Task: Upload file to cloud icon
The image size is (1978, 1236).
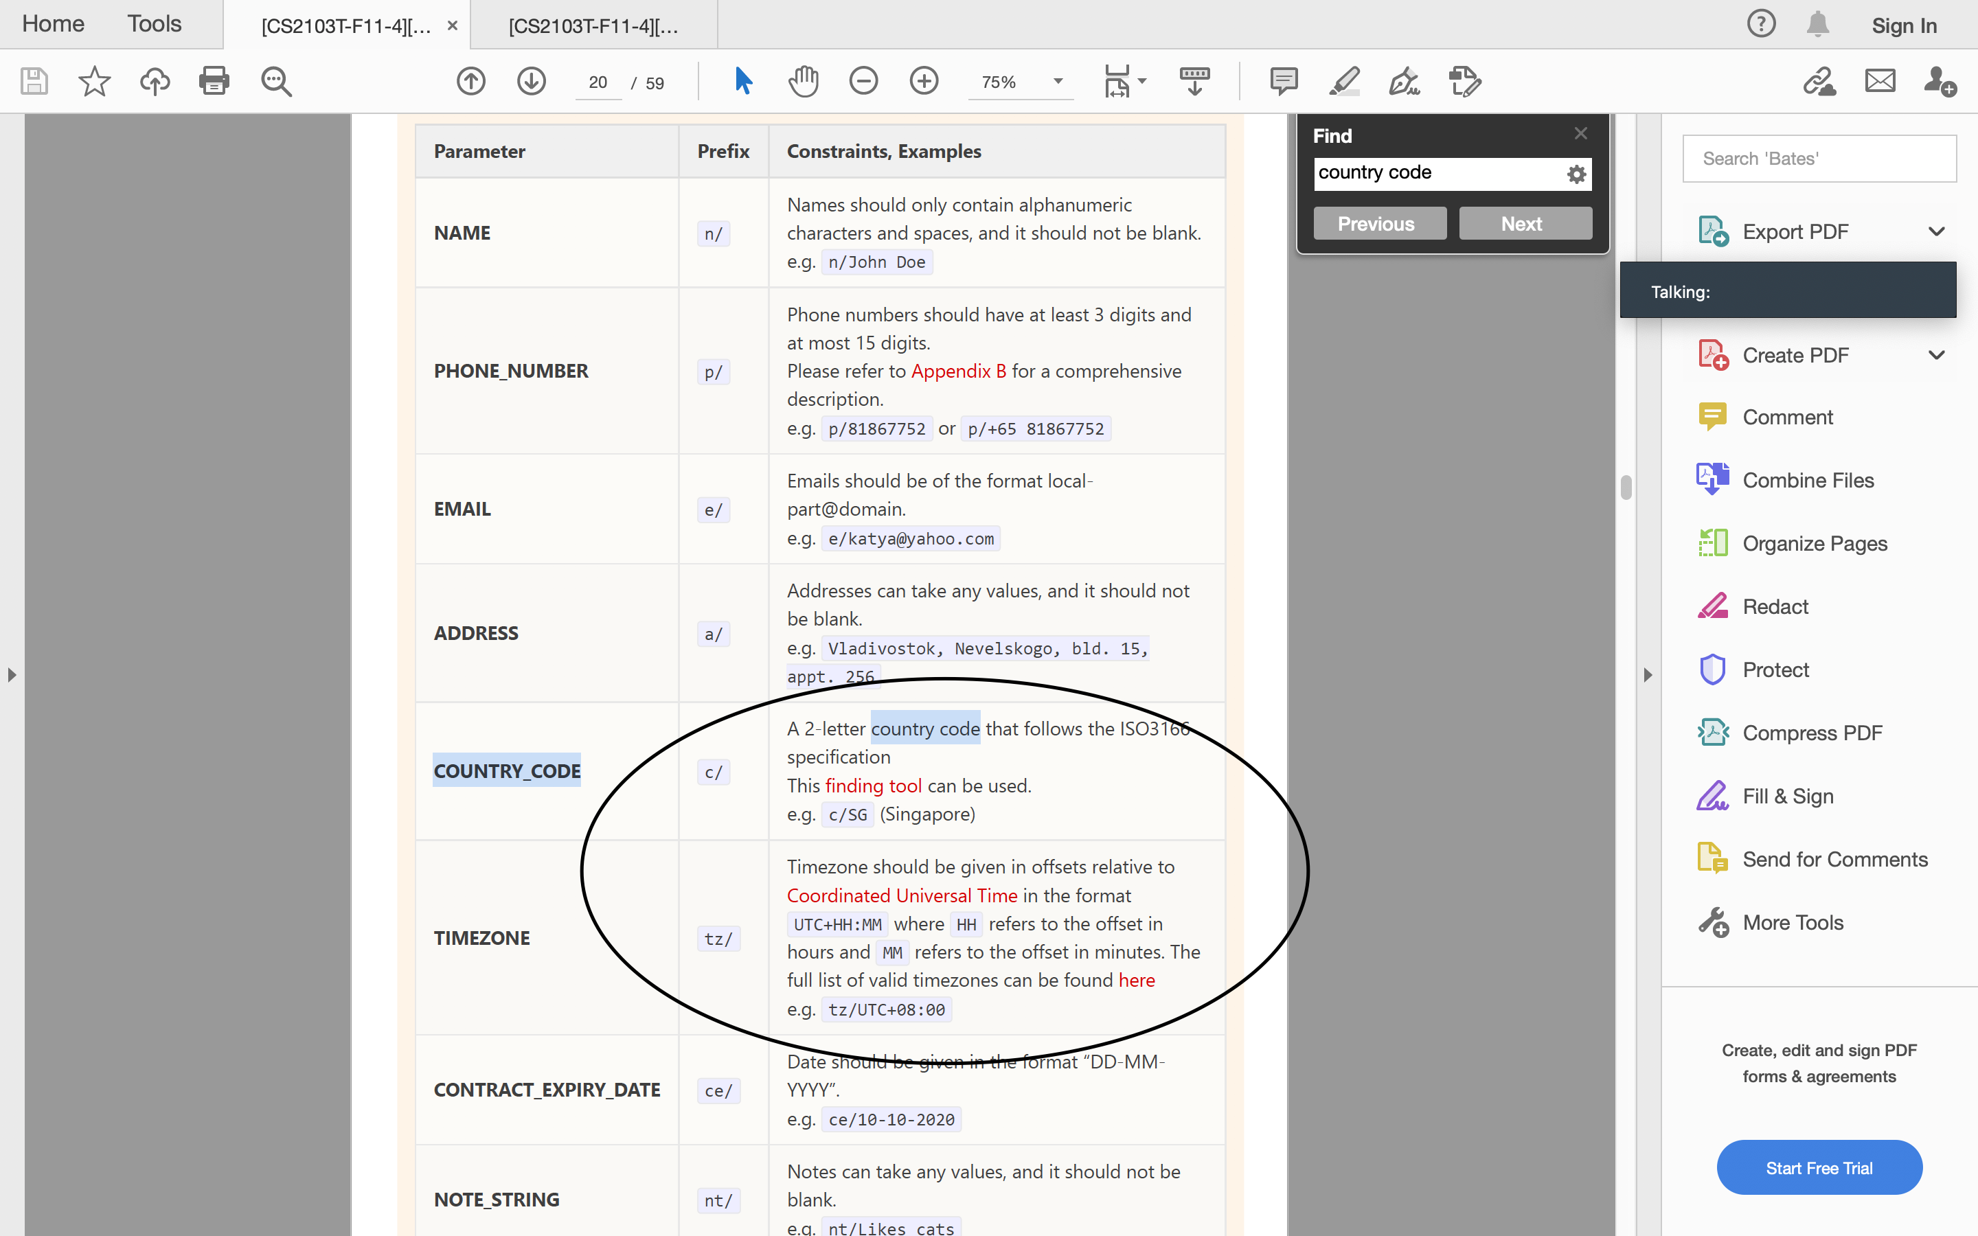Action: pos(155,81)
